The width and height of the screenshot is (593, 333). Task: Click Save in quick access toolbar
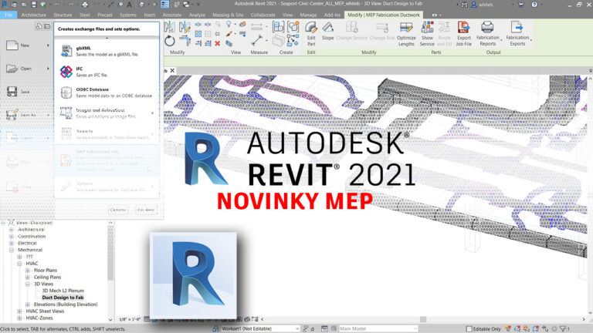click(34, 5)
